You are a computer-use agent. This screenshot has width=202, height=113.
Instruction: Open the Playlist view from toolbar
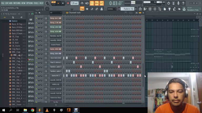[140, 9]
